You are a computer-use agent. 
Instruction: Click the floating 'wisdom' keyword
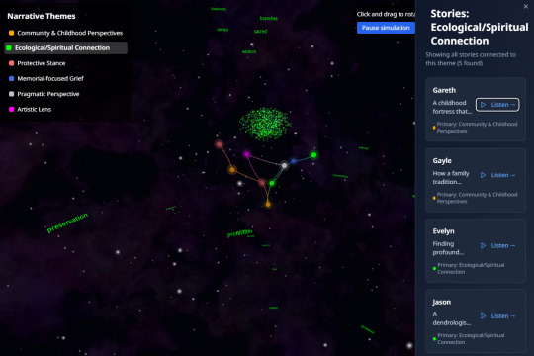[x=249, y=51]
